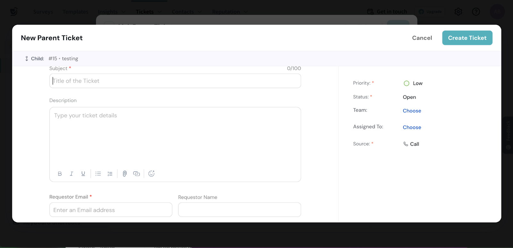The image size is (513, 248).
Task: Cancel the new parent ticket dialog
Action: (422, 38)
